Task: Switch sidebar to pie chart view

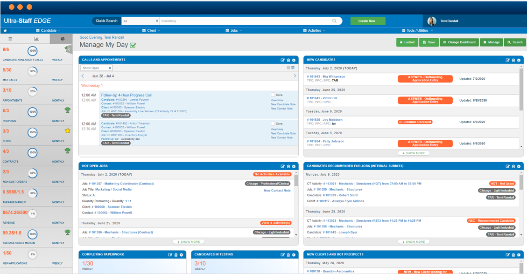Action: (63, 39)
